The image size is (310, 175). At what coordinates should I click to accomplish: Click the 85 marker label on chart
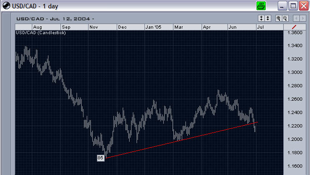[x=101, y=158]
